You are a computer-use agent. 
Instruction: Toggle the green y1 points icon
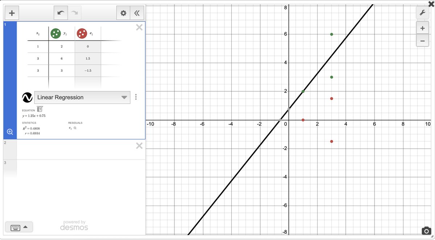(55, 34)
